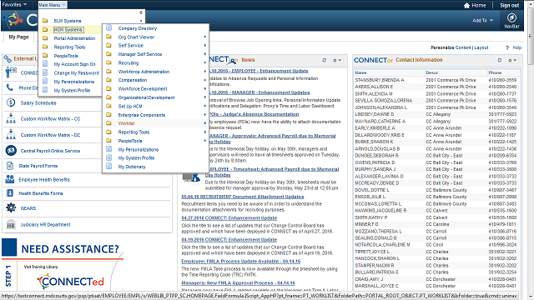Click the Recruiting folder icon
534x300 pixels.
[x=109, y=62]
